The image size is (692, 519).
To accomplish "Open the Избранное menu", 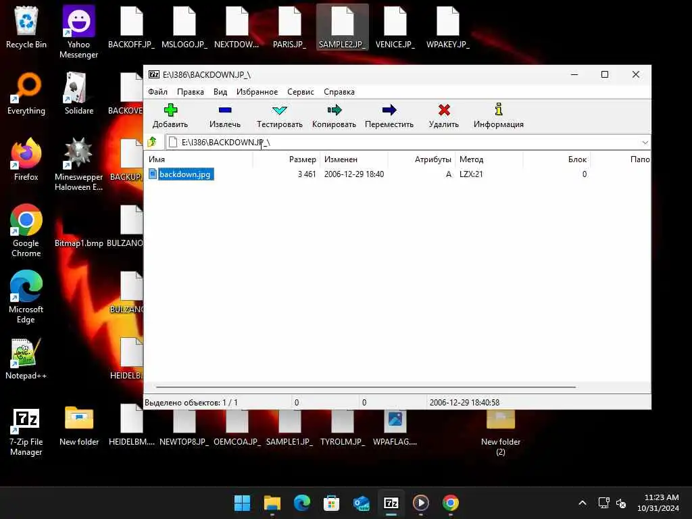I will (x=257, y=92).
